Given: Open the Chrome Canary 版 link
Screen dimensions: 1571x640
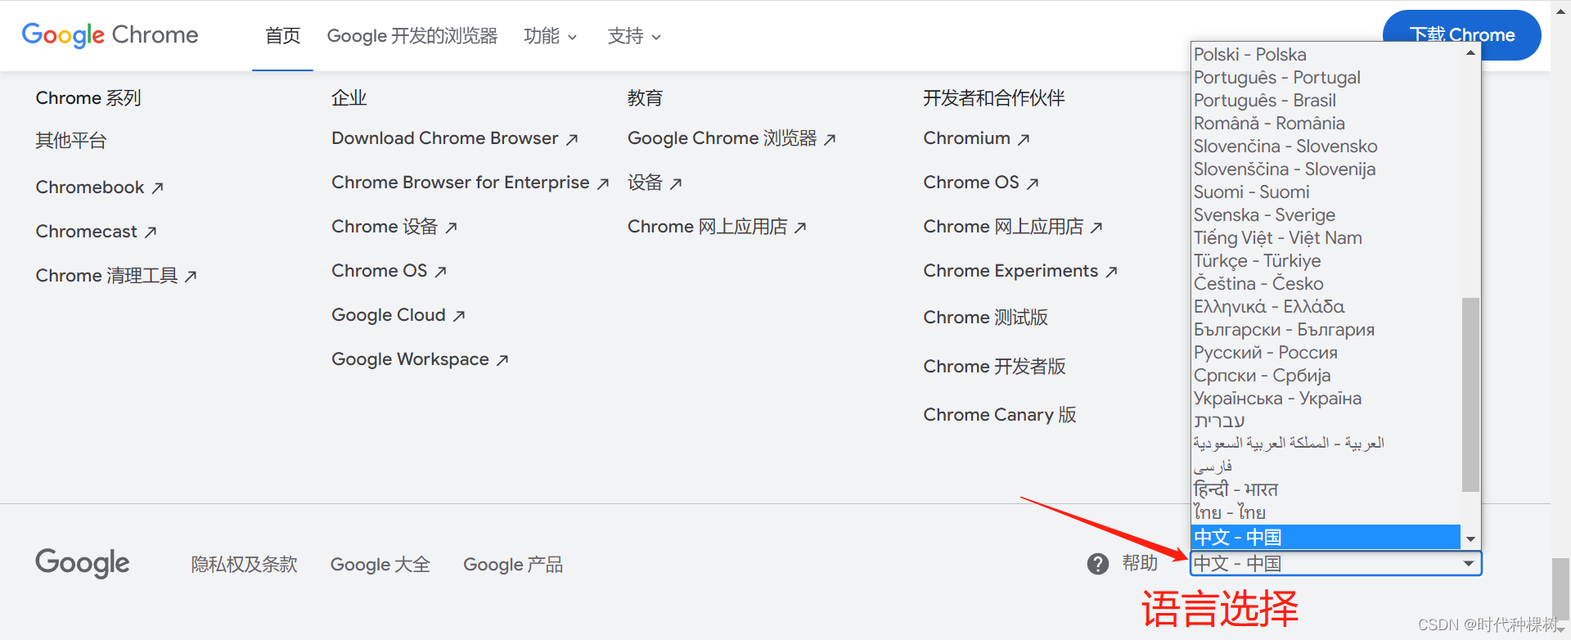Looking at the screenshot, I should [1000, 415].
